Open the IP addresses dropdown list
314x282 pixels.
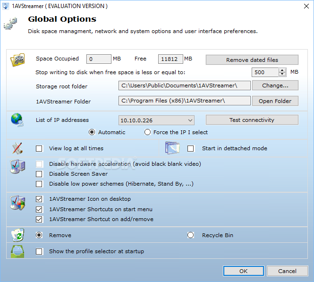[x=156, y=120]
